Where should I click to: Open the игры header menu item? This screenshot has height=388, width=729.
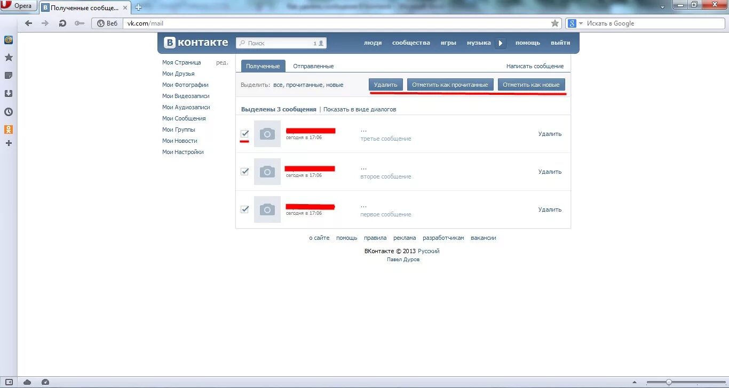tap(448, 43)
